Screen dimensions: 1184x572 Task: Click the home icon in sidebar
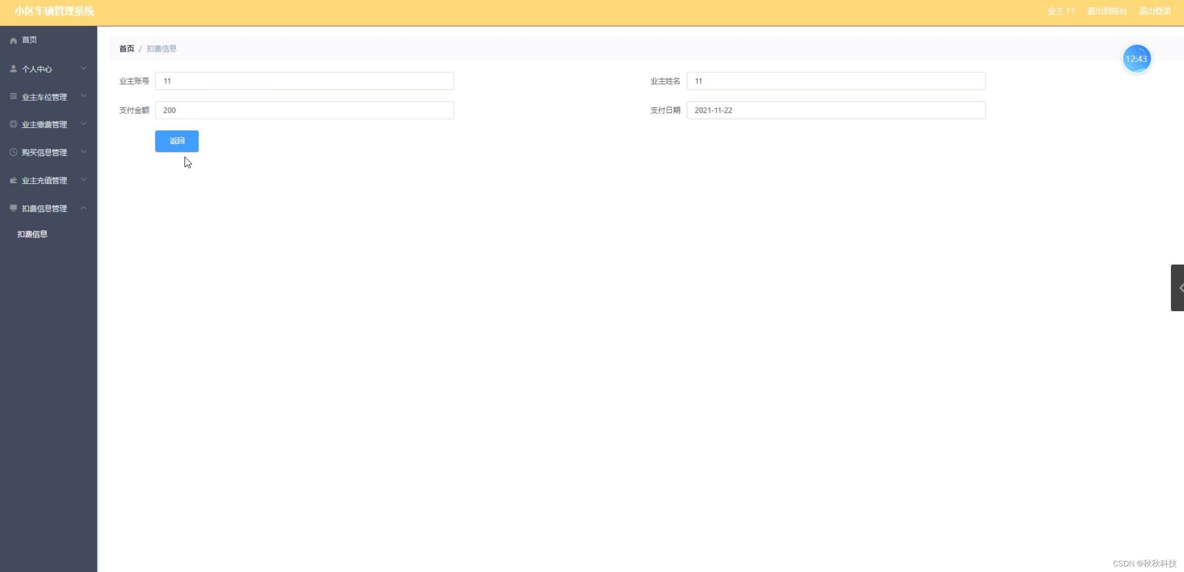click(x=14, y=41)
